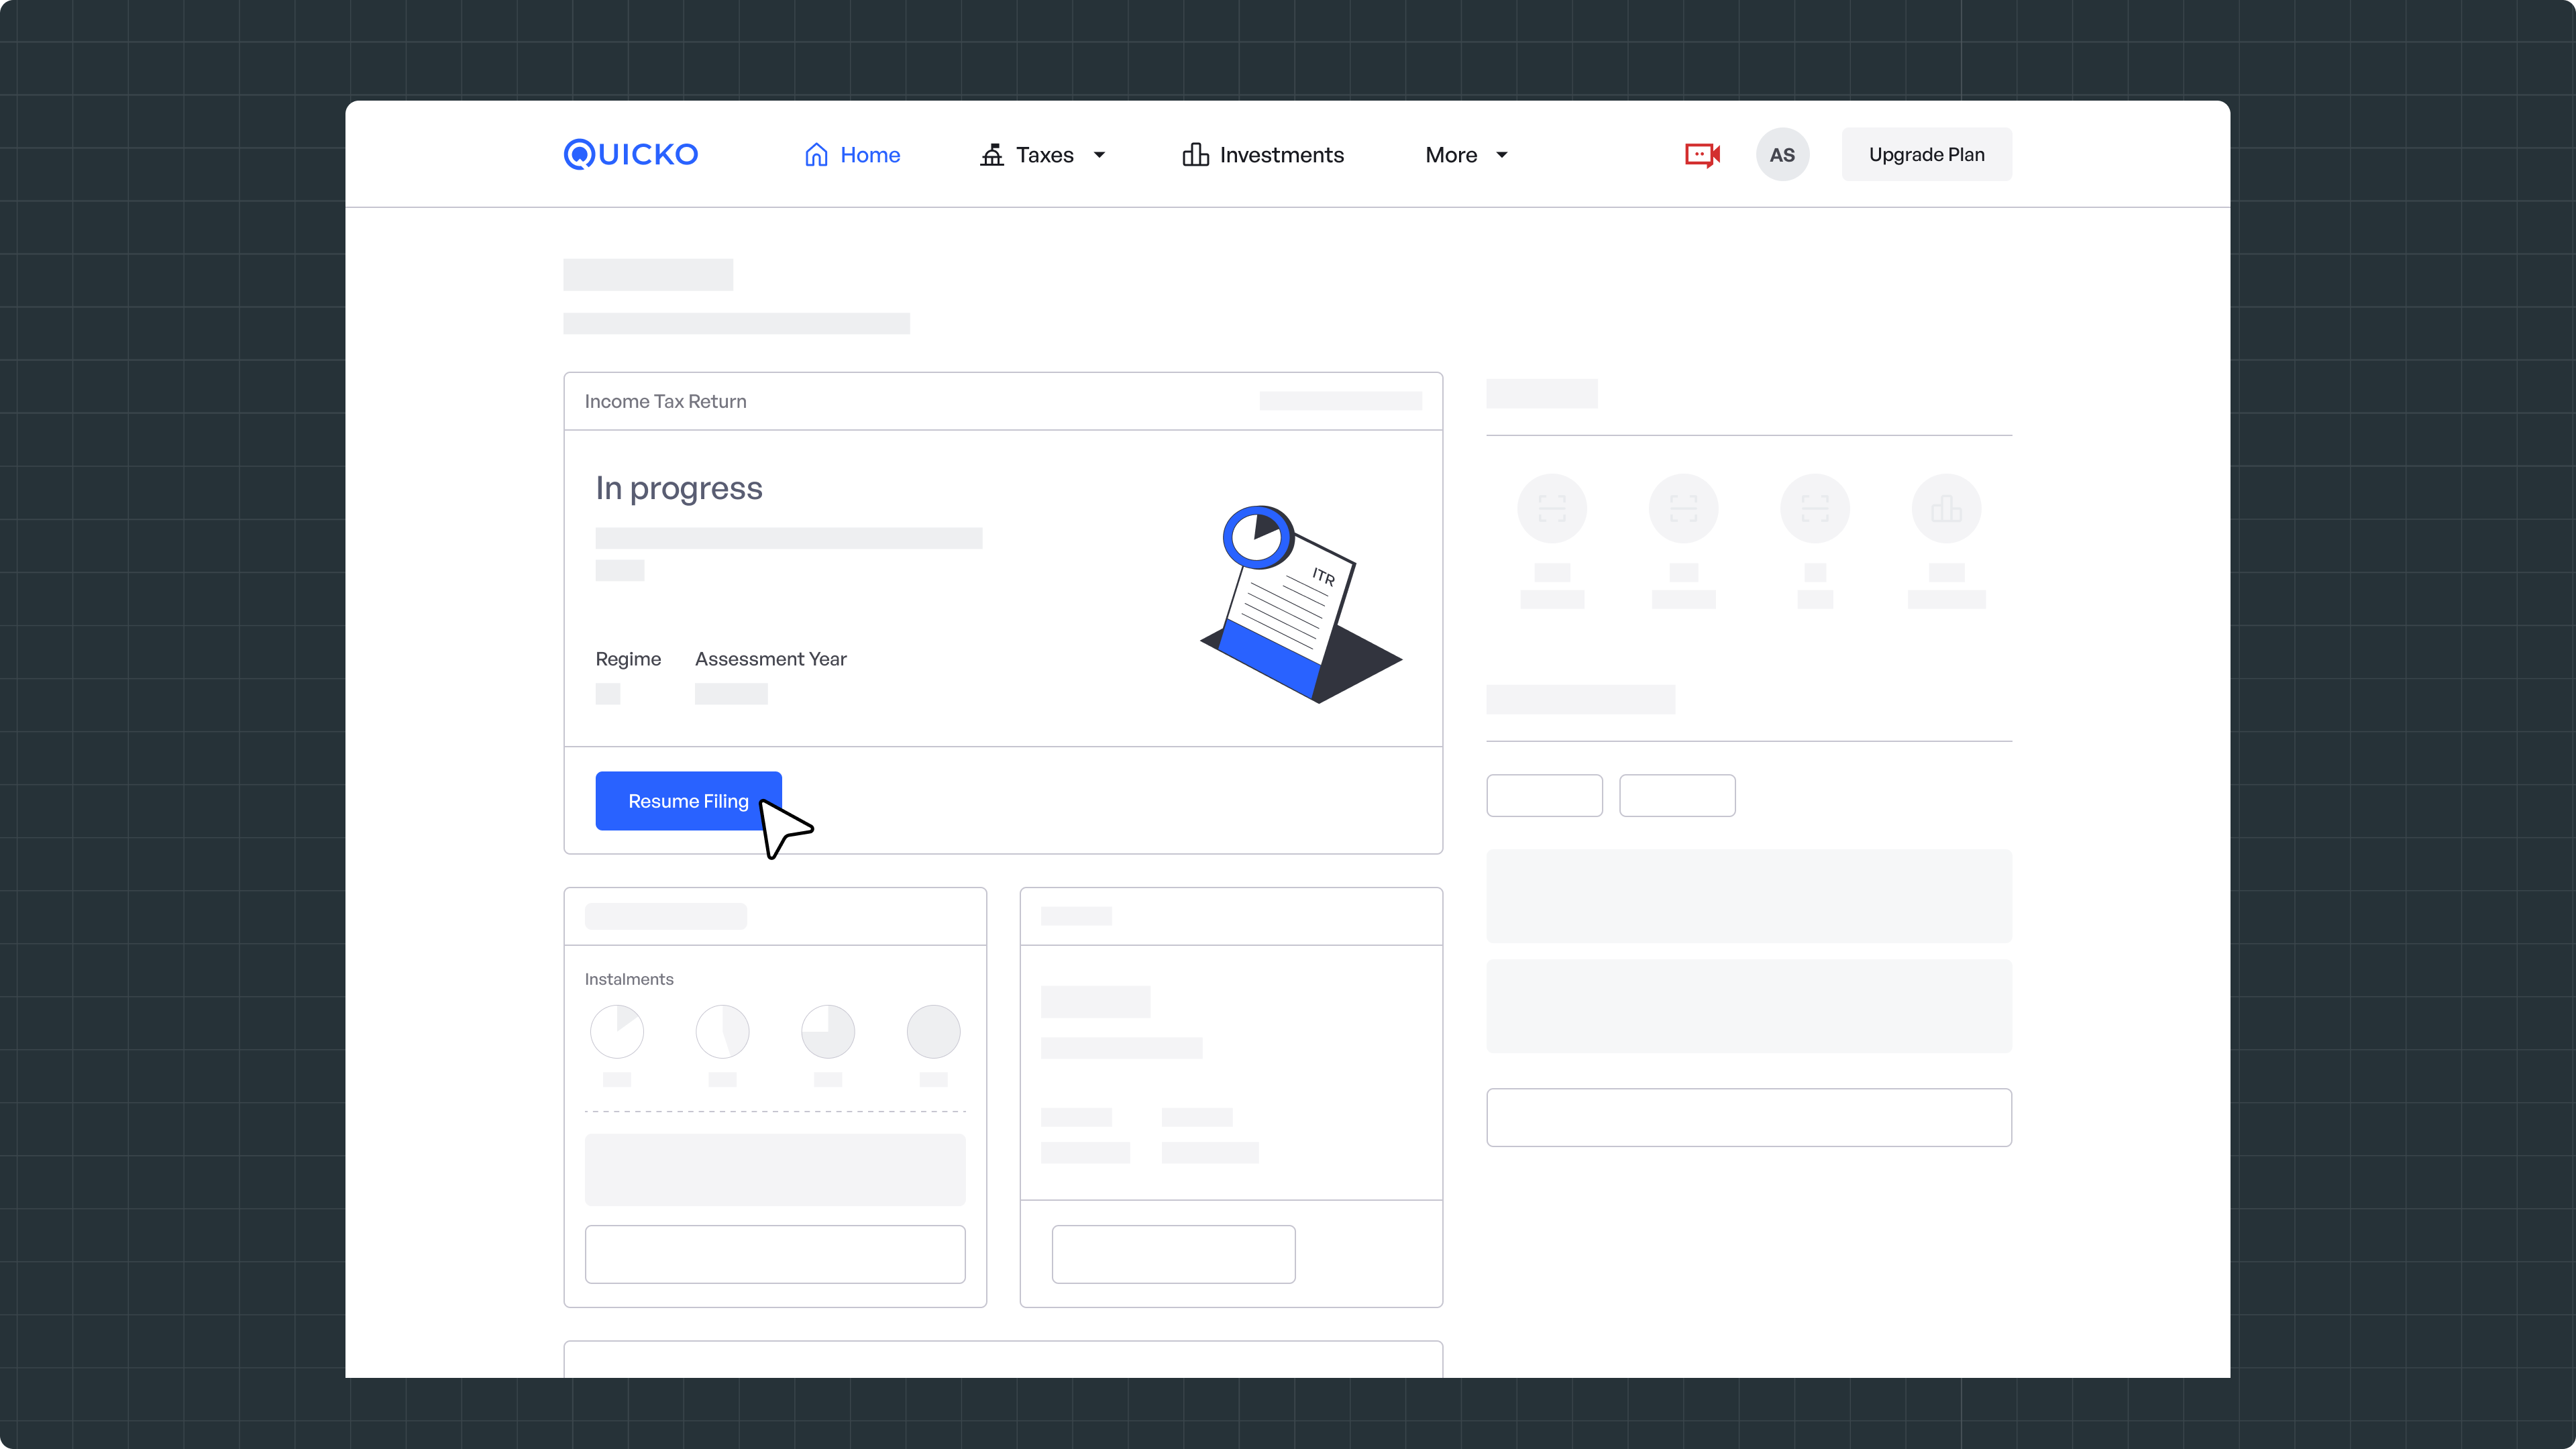Viewport: 2576px width, 1449px height.
Task: Click the Upgrade Plan button
Action: pyautogui.click(x=1926, y=155)
